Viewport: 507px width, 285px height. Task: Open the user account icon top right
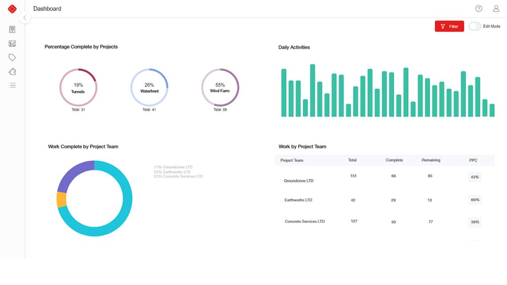coord(496,8)
